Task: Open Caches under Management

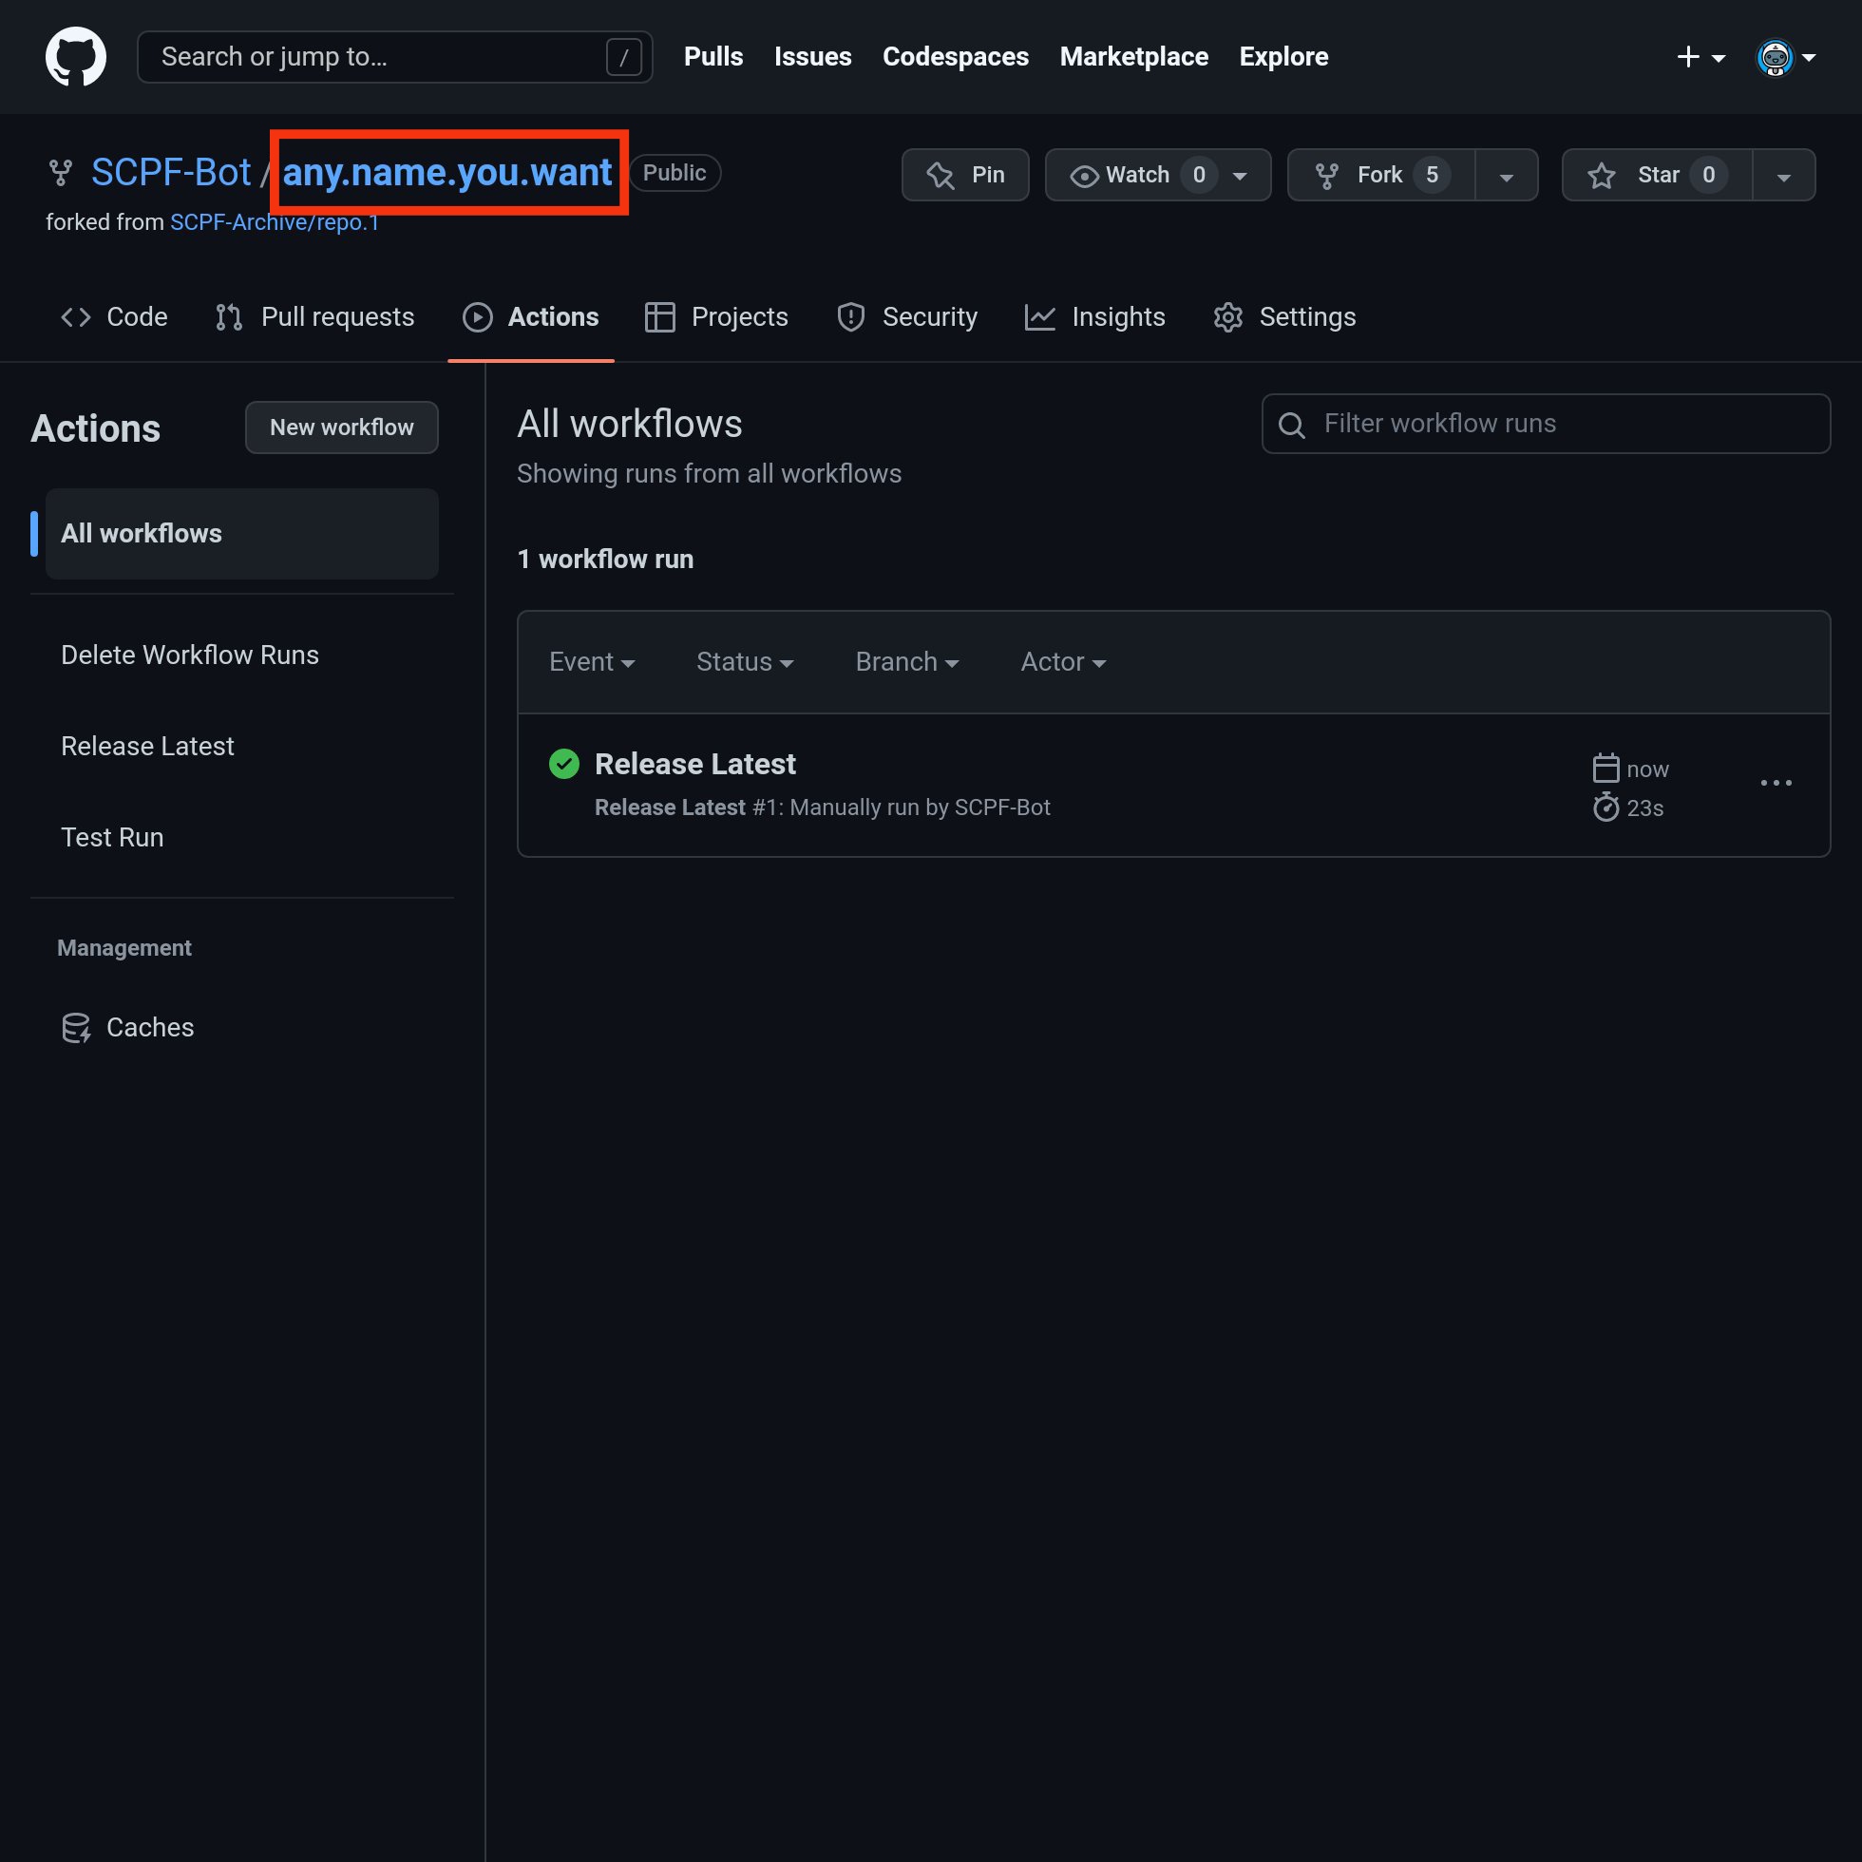Action: (x=149, y=1027)
